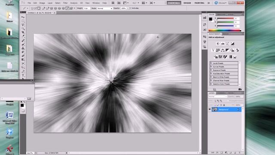Toggle lock image pixels

(218, 105)
